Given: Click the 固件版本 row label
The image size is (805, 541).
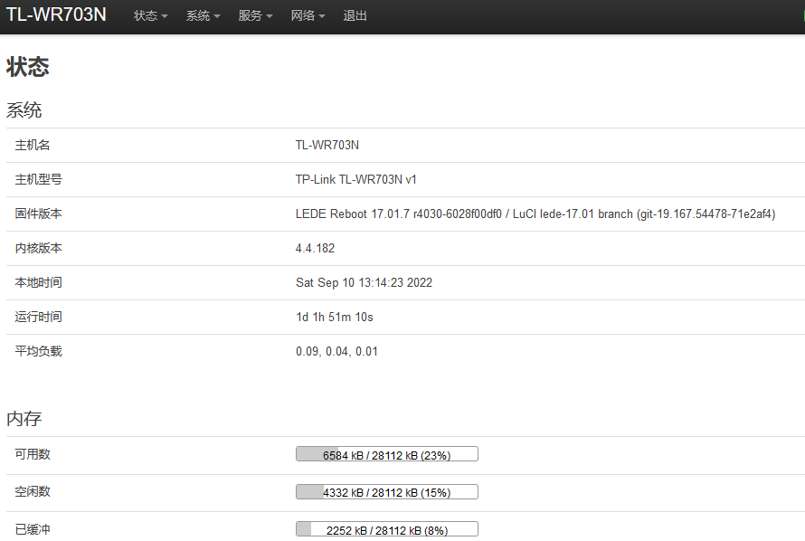Looking at the screenshot, I should click(39, 214).
